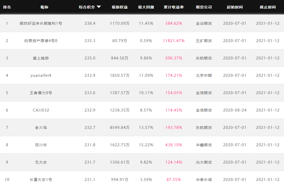Click return rate 206.37%
The height and width of the screenshot is (187, 284).
tap(174, 58)
